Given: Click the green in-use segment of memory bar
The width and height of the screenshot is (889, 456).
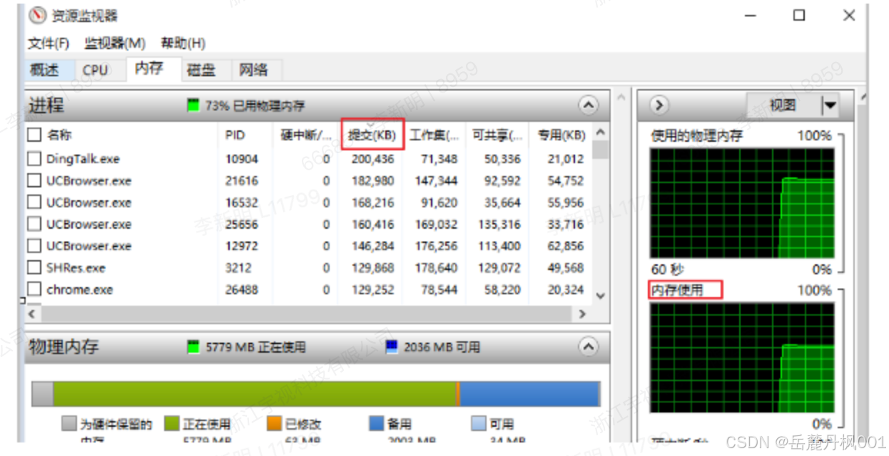Looking at the screenshot, I should (x=255, y=394).
